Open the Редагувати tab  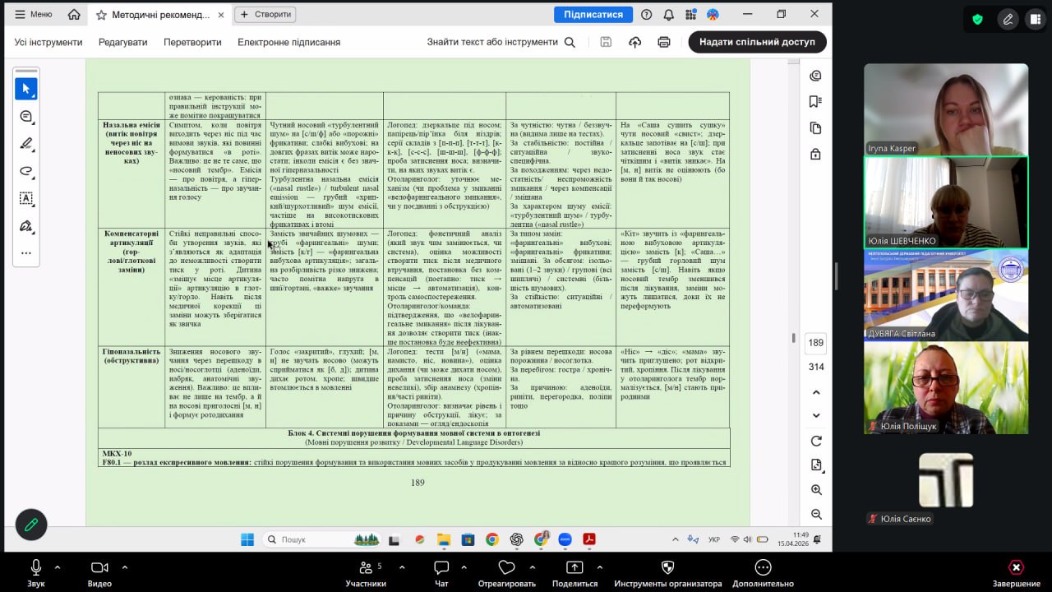coord(122,42)
